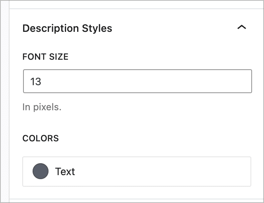Click the up-arrow icon beside Description Styles
This screenshot has height=203, width=264.
[x=241, y=28]
